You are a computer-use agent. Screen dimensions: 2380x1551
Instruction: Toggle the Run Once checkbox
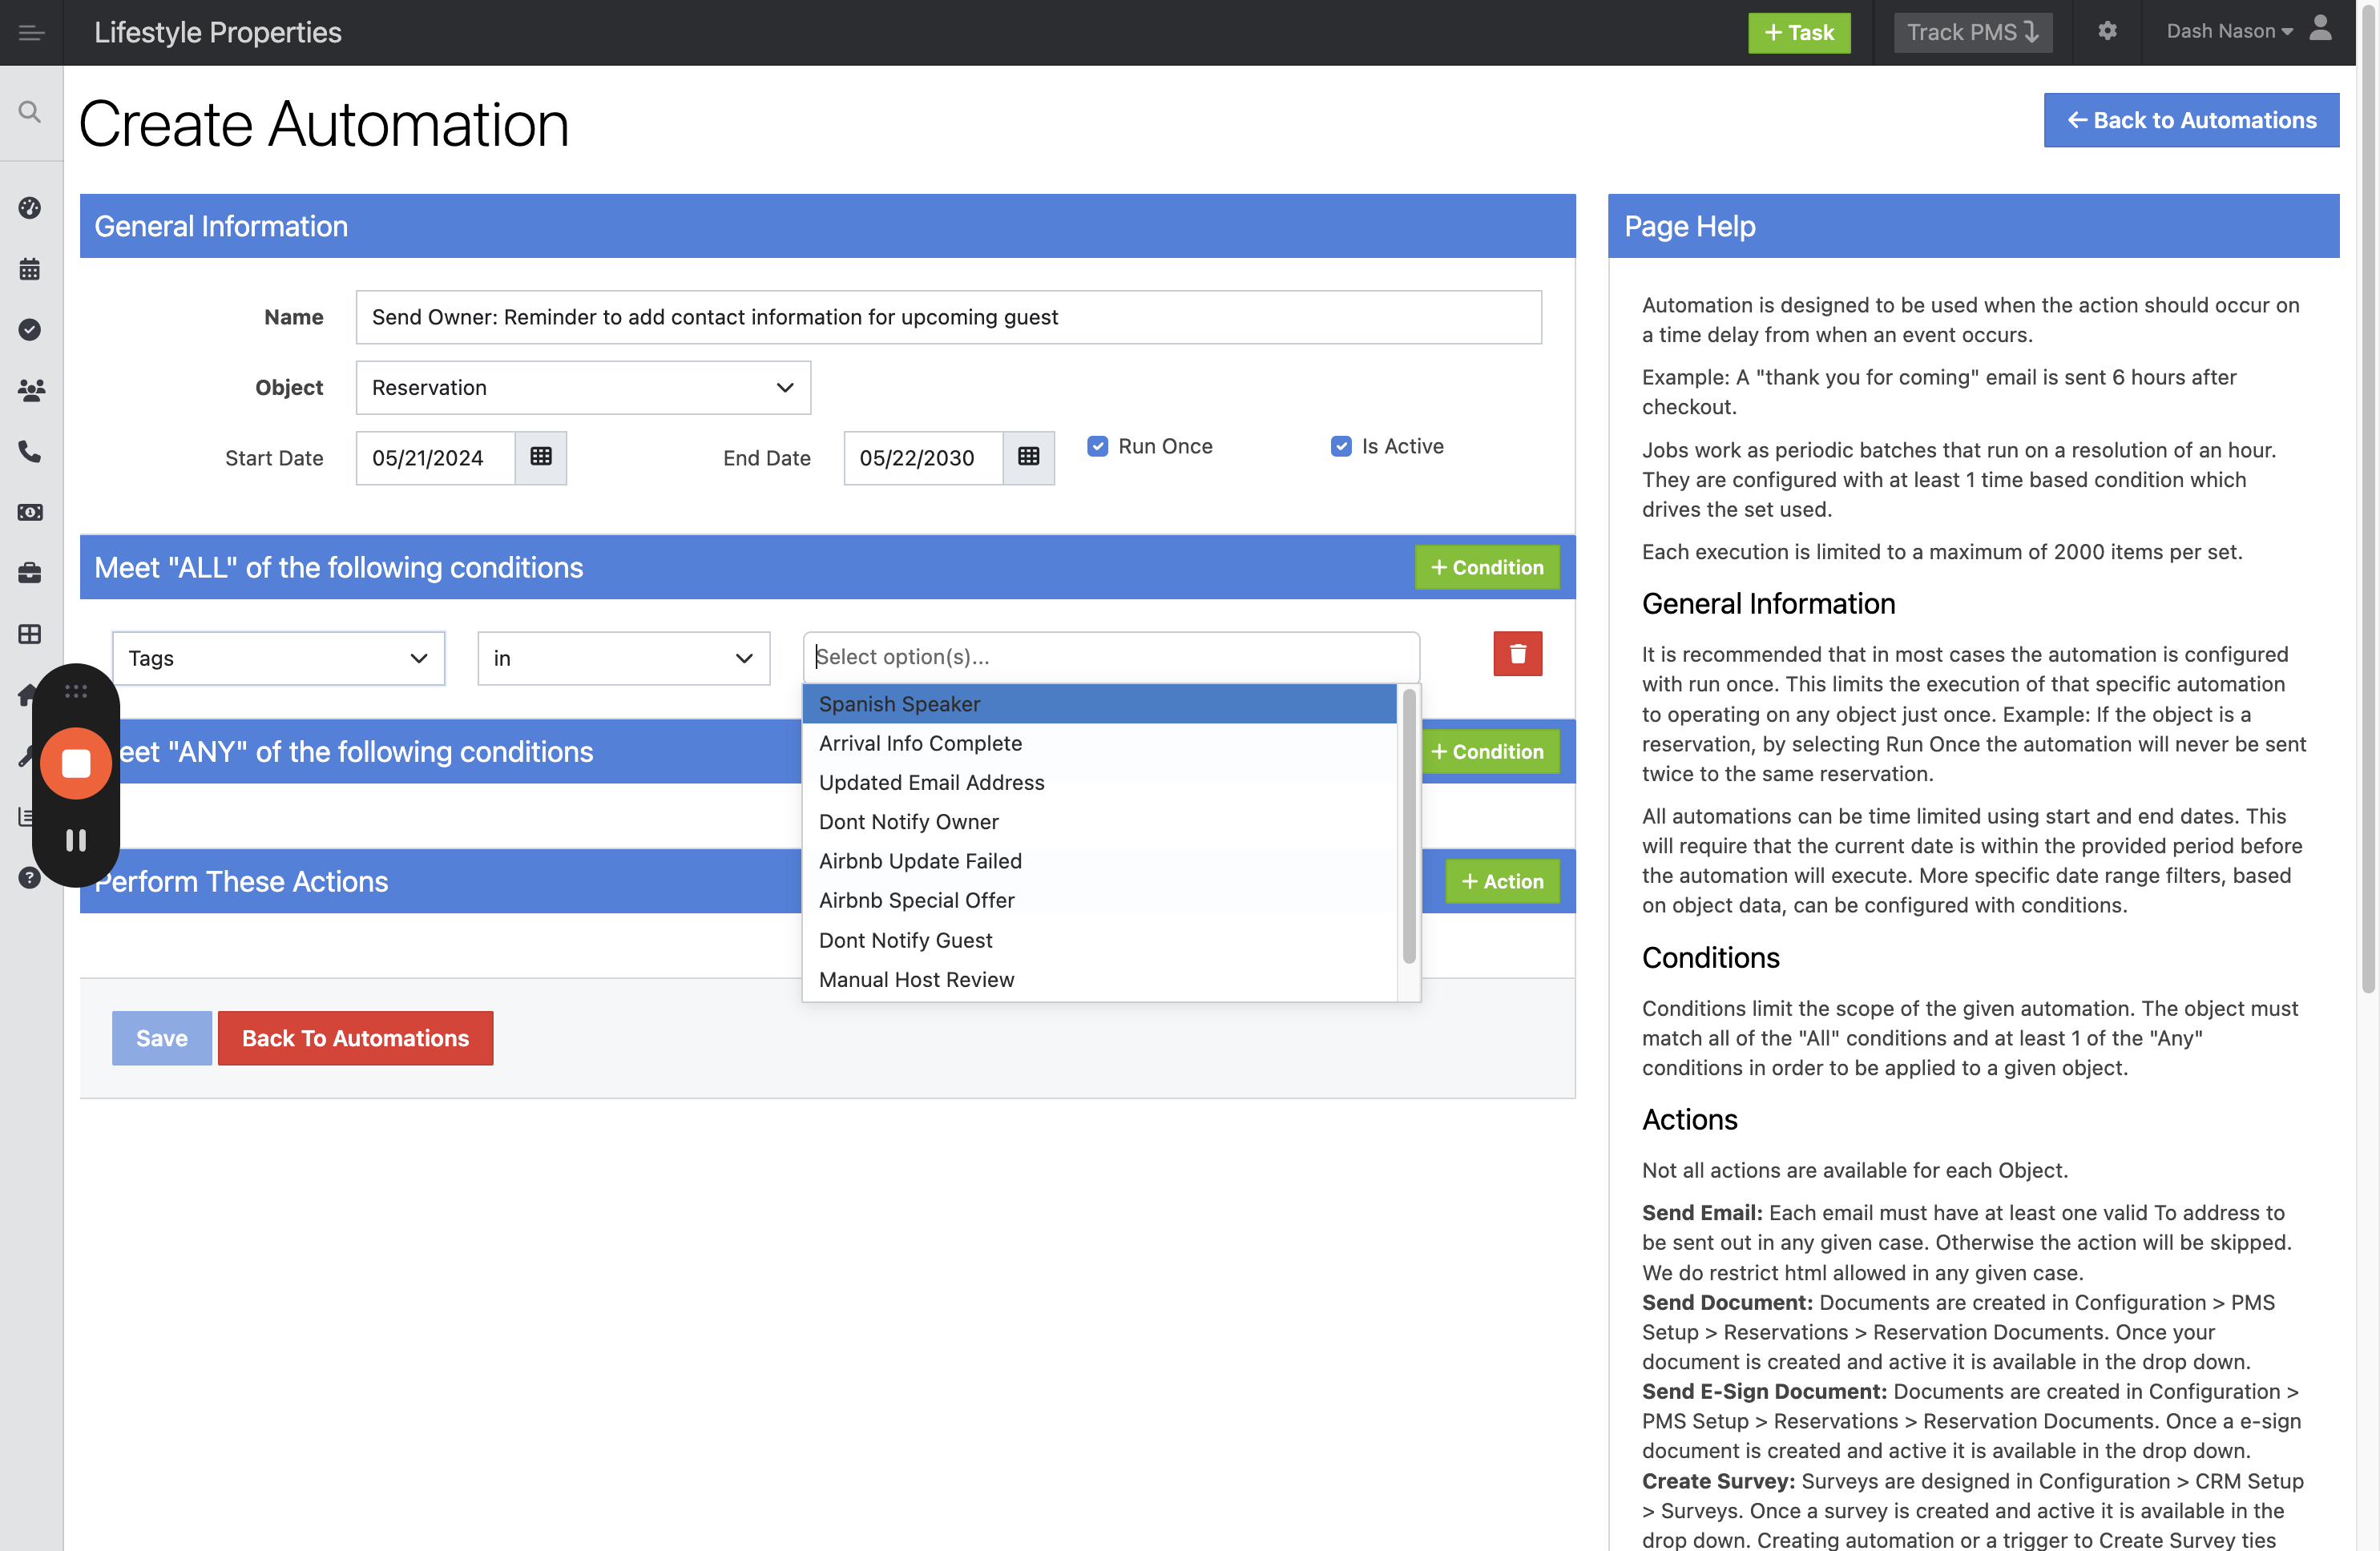pos(1097,446)
